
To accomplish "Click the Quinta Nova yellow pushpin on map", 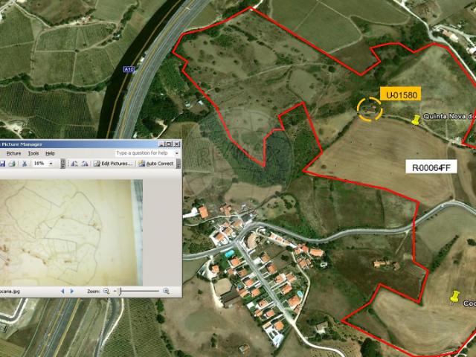I will [x=416, y=120].
